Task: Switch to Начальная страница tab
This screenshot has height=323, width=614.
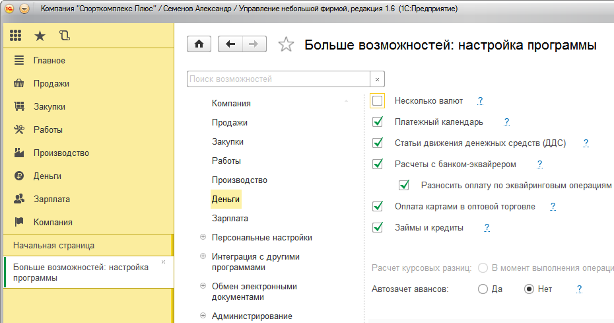Action: [x=53, y=245]
